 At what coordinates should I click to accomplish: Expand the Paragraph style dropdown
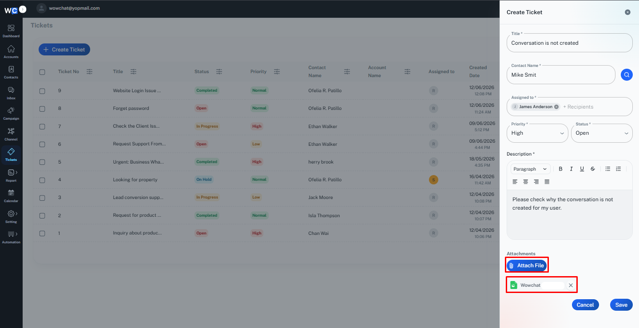tap(531, 169)
